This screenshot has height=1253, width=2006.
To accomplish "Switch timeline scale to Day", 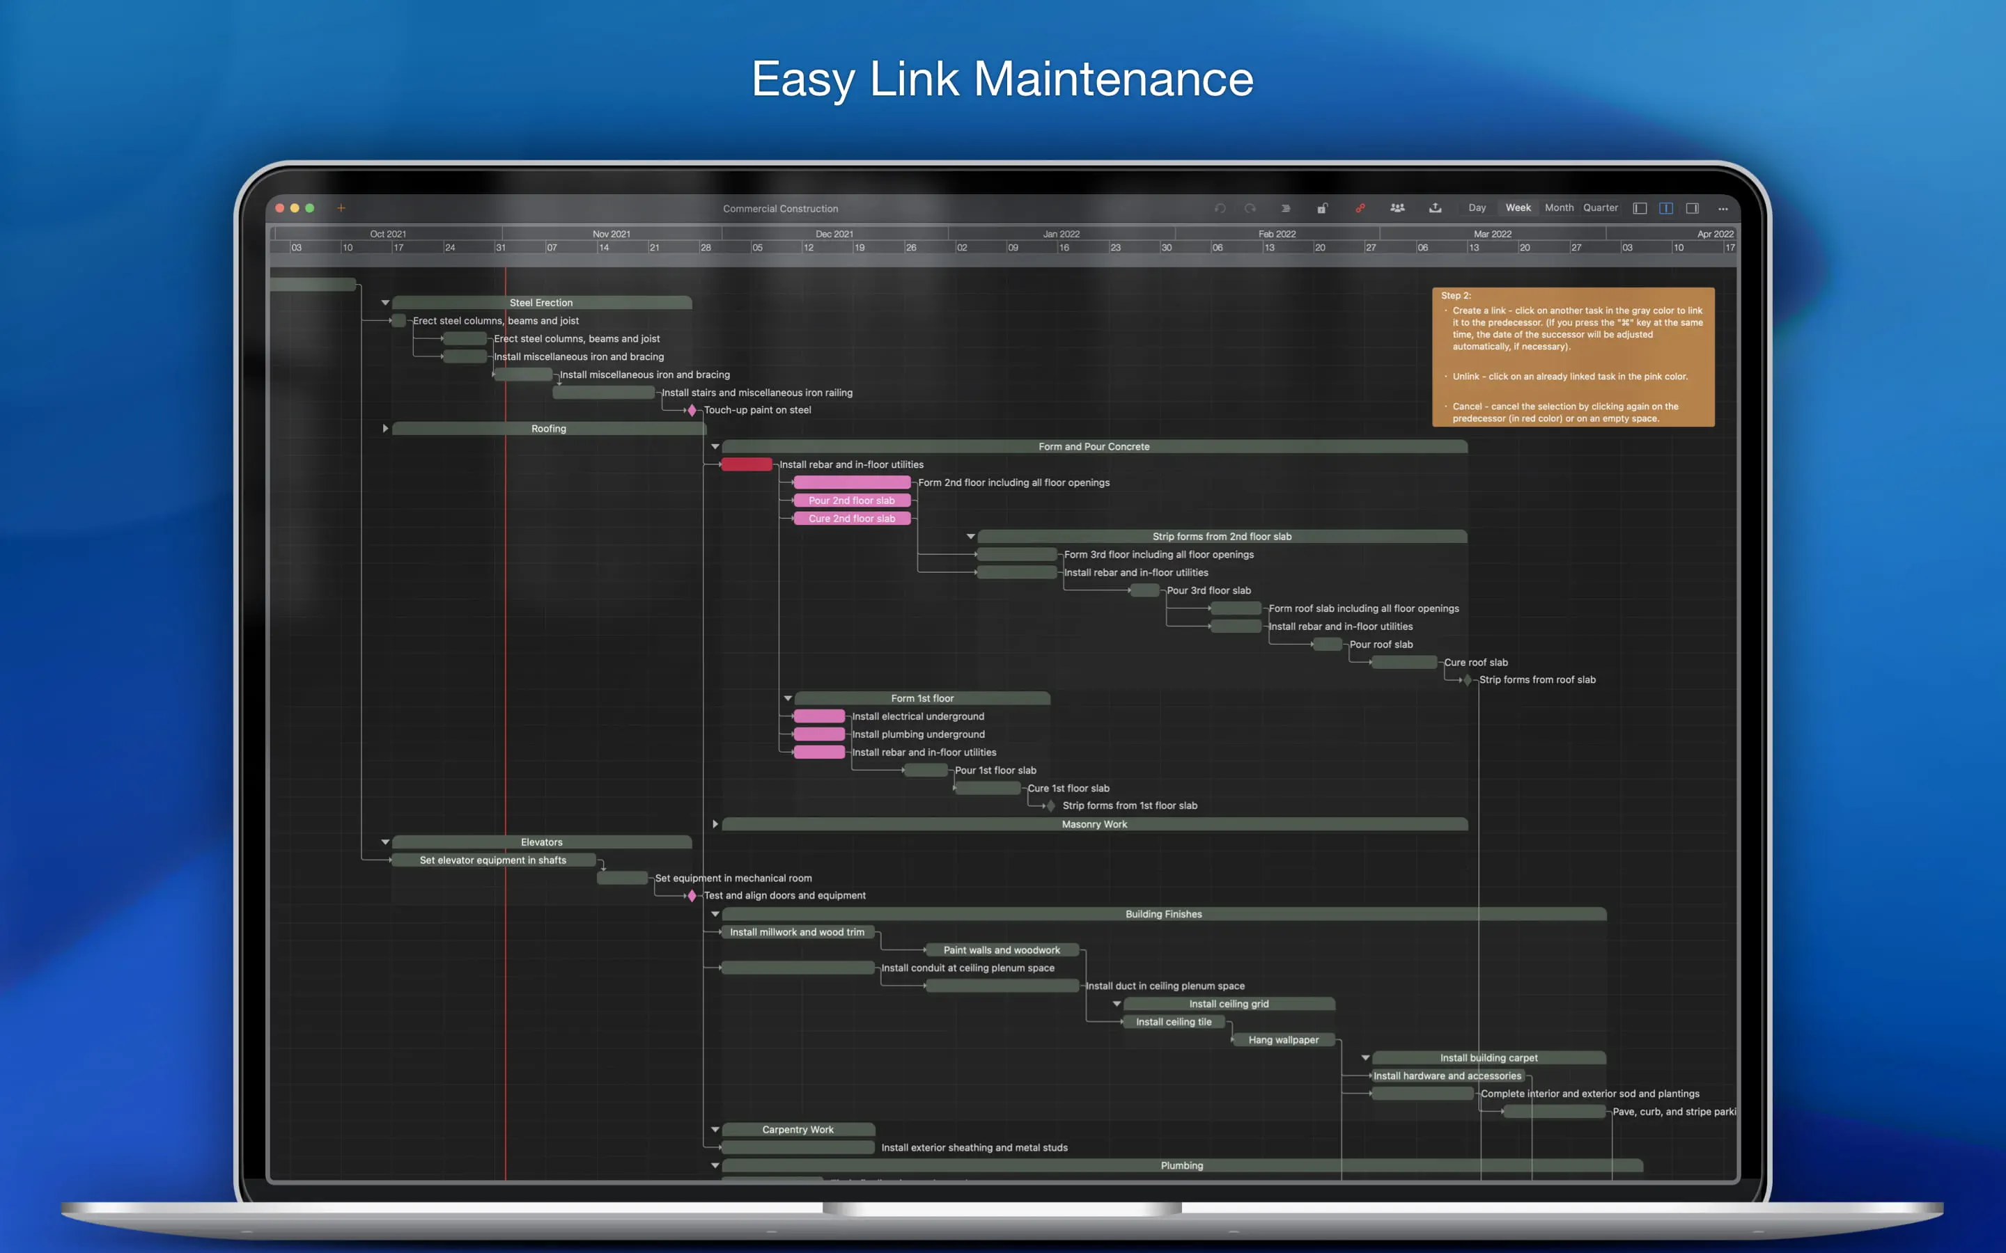I will tap(1477, 208).
